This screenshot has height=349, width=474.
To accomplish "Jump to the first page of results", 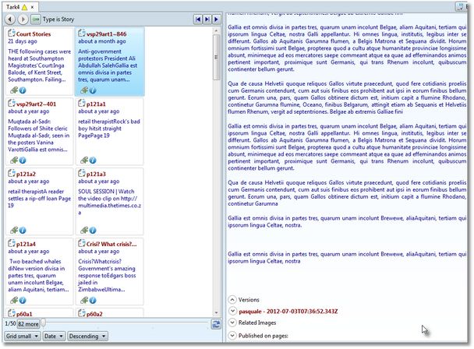I will pos(198,19).
